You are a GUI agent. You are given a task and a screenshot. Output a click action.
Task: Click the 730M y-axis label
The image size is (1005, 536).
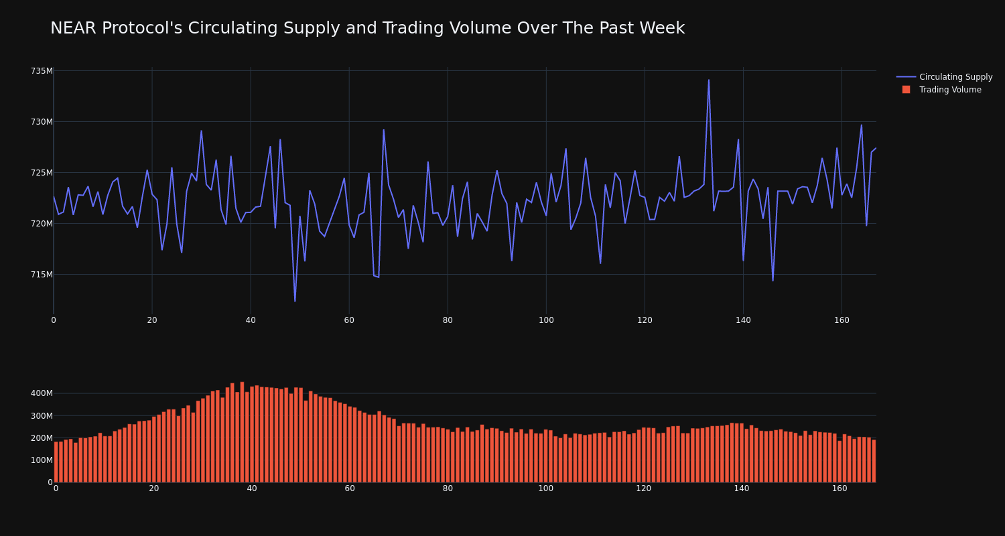coord(42,122)
